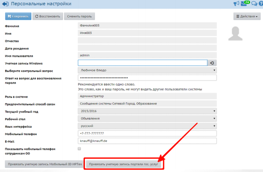
Task: Open the Действия actions dropdown
Action: click(x=247, y=16)
